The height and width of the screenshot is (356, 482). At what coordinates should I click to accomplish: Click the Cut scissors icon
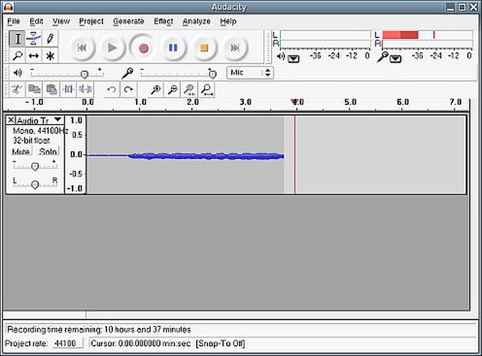click(x=17, y=89)
